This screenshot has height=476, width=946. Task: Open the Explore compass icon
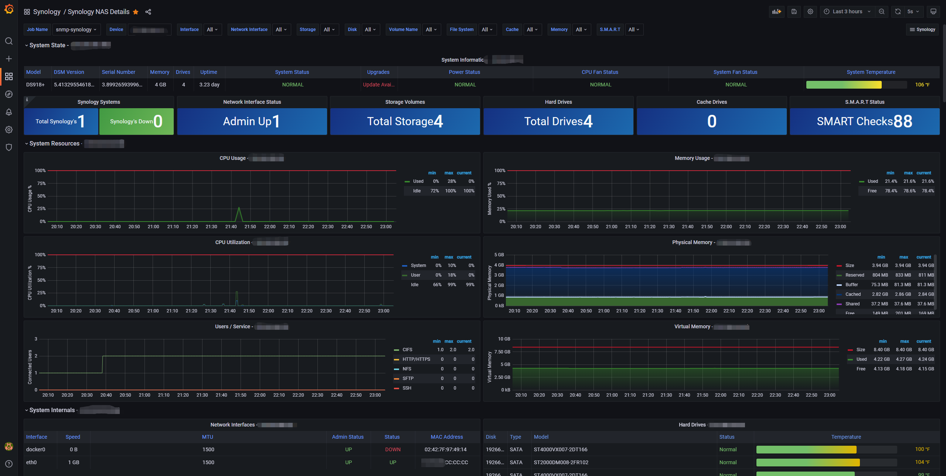click(9, 94)
